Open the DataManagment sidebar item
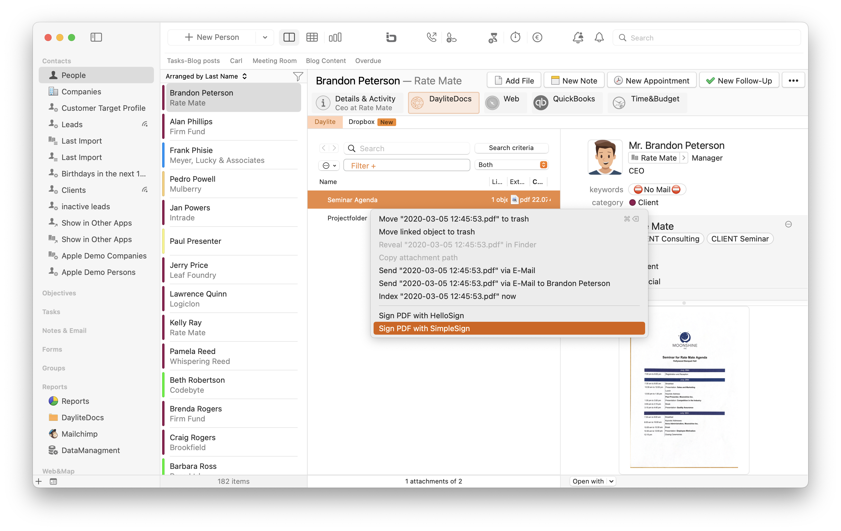Screen dimensions: 841x531 (96, 450)
